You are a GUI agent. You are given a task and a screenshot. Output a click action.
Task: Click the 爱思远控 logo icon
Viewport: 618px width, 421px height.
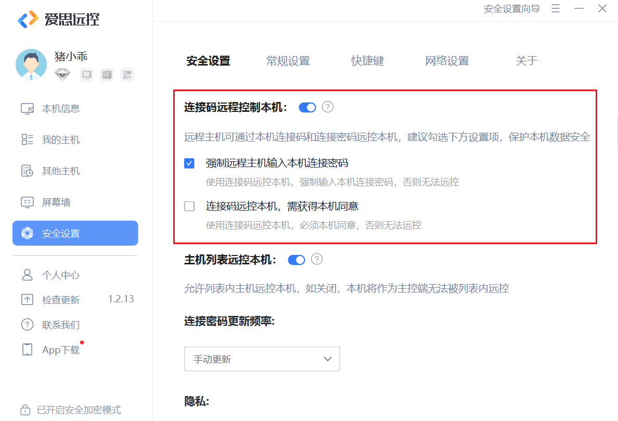(x=28, y=19)
